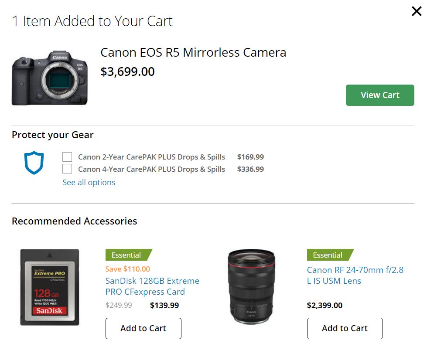This screenshot has width=427, height=364.
Task: Click the blue shield protection icon
Action: [34, 163]
